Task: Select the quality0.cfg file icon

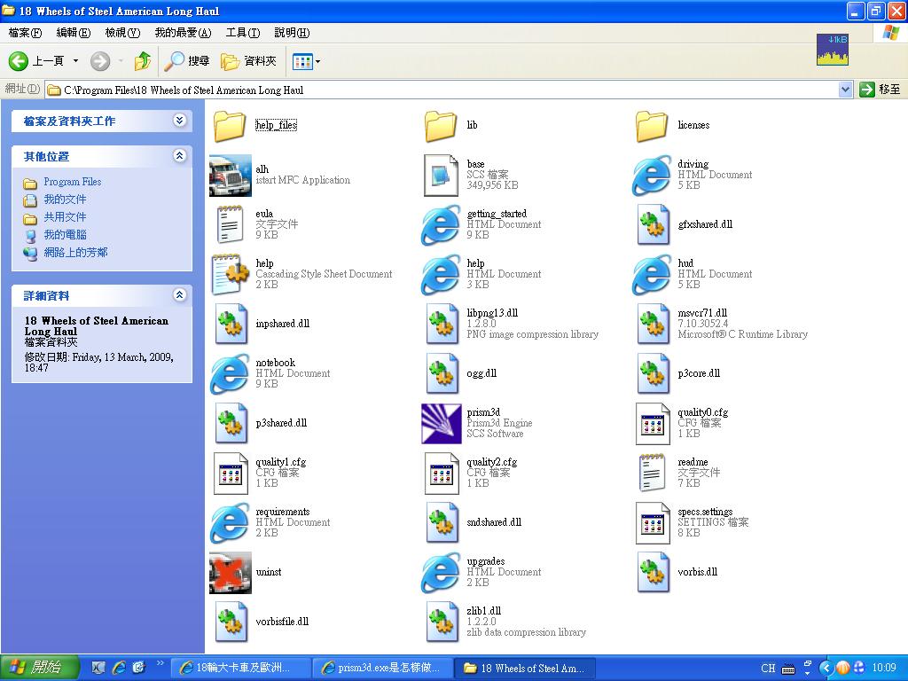Action: [652, 423]
